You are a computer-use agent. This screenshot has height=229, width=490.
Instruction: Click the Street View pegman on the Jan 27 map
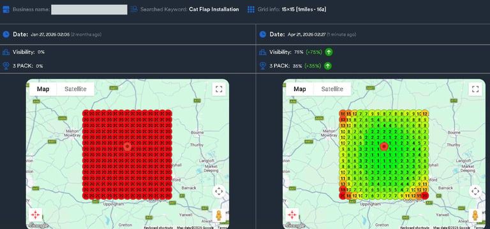(219, 215)
